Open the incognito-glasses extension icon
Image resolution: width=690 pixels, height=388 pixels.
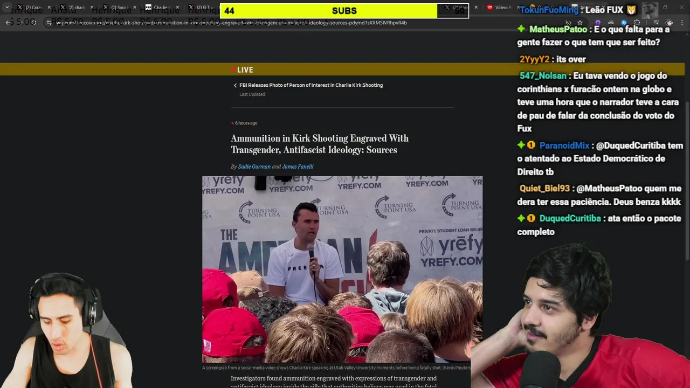(x=611, y=23)
